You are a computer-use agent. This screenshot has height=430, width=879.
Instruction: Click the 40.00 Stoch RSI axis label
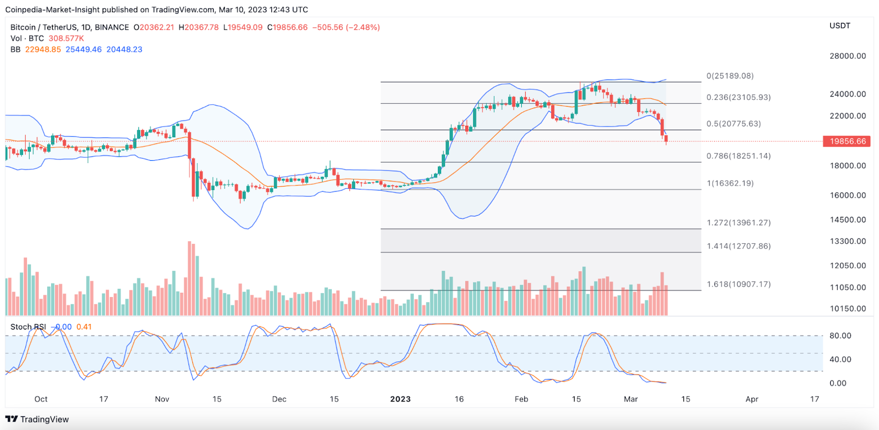840,359
